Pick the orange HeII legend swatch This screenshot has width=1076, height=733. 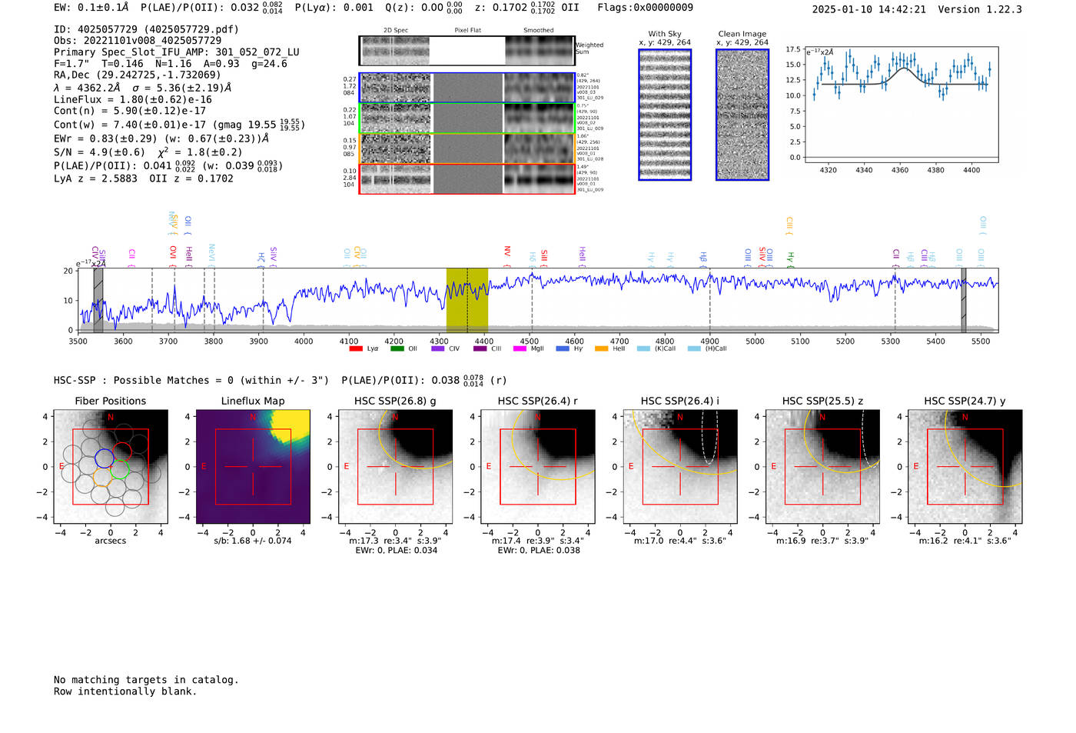pos(601,349)
